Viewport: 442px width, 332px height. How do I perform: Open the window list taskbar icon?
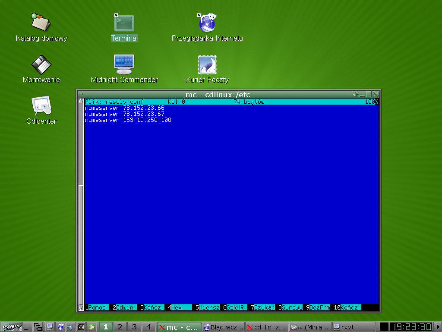point(38,327)
